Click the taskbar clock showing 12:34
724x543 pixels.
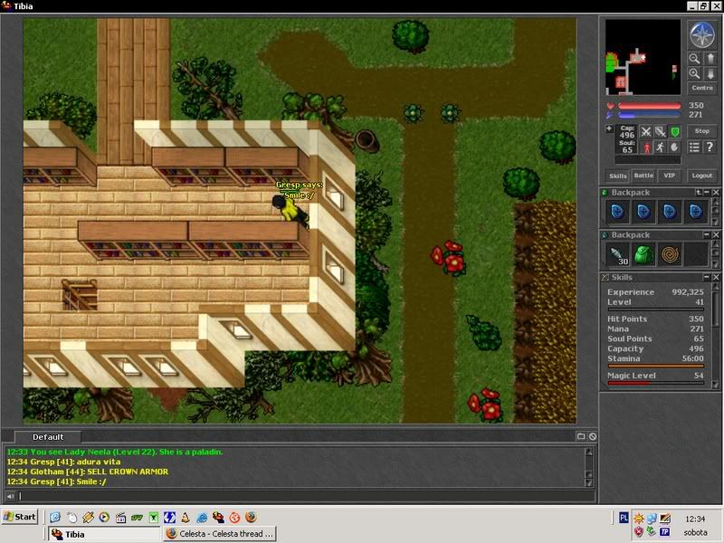pos(695,519)
